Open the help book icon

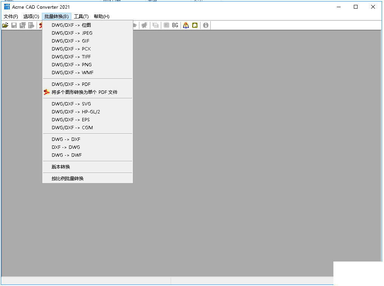click(x=186, y=25)
